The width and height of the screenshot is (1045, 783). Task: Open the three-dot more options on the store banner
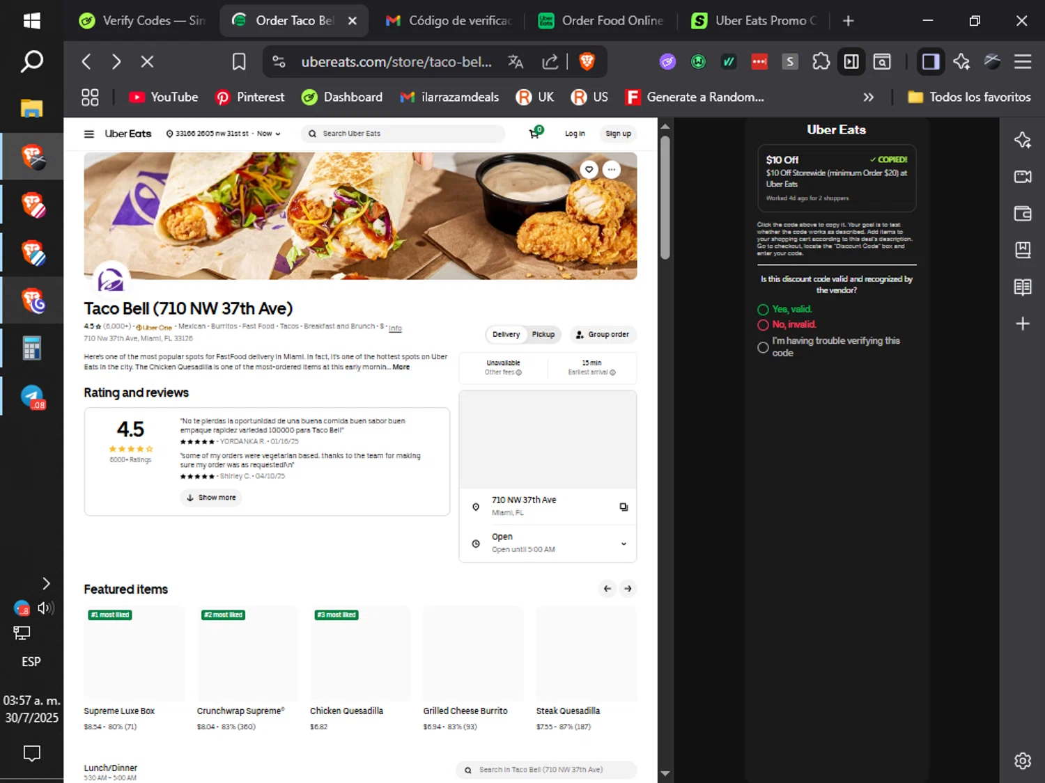coord(611,169)
